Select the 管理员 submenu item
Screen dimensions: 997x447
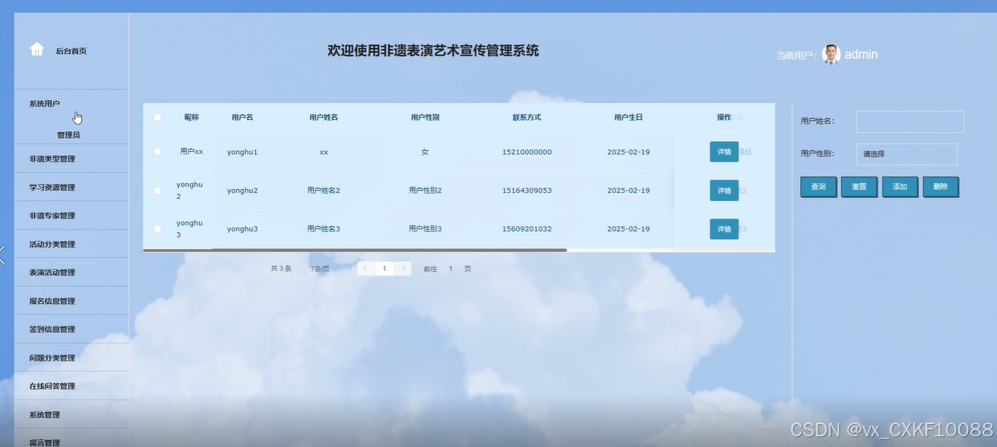tap(68, 135)
